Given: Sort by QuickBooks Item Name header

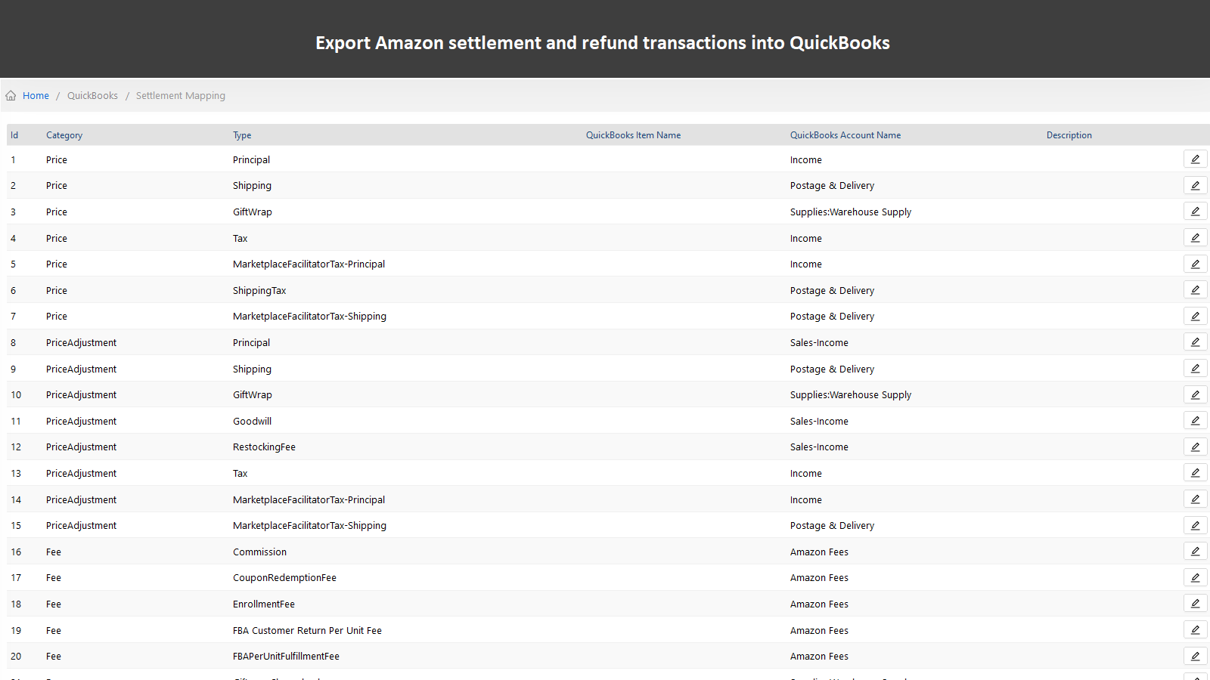Looking at the screenshot, I should (x=633, y=135).
